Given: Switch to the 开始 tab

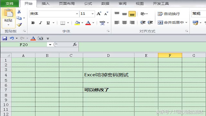Looking at the screenshot, I should pyautogui.click(x=28, y=4).
